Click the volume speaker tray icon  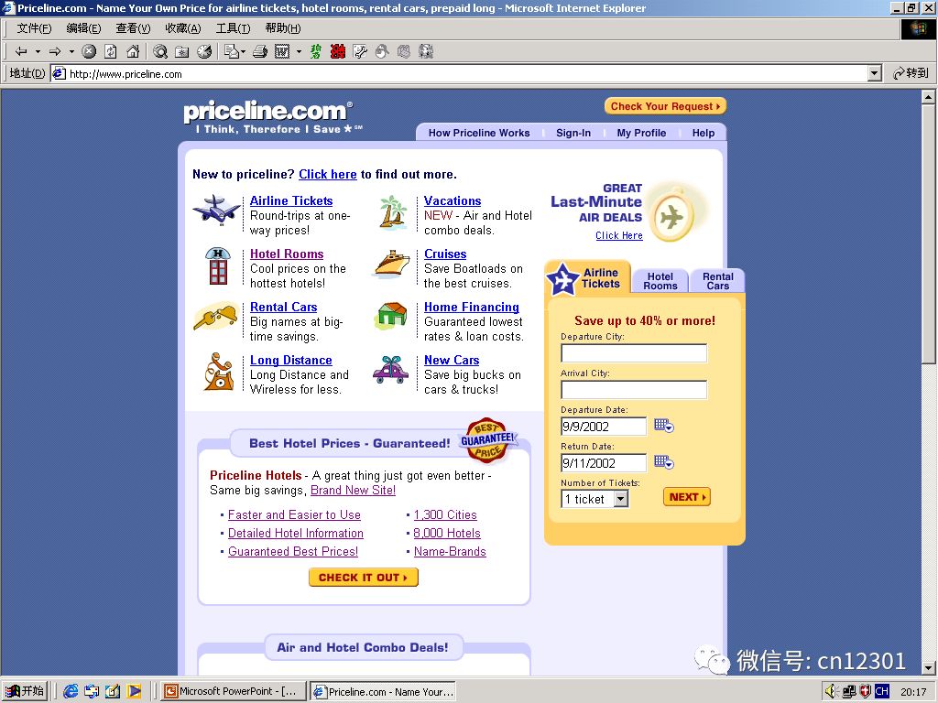click(832, 692)
